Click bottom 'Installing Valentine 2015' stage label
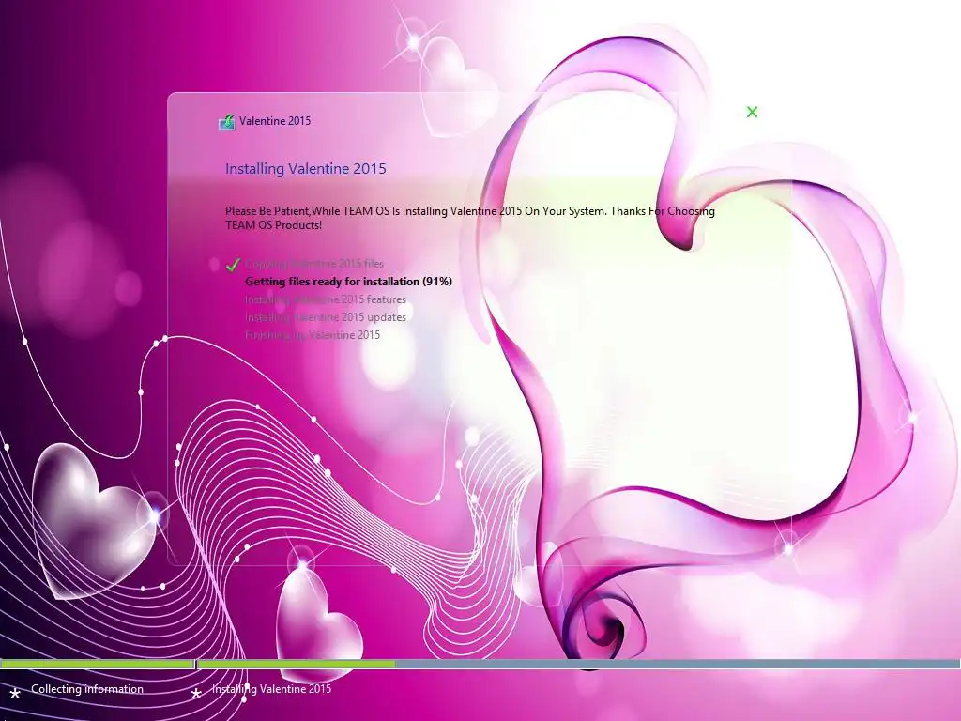 pyautogui.click(x=271, y=689)
